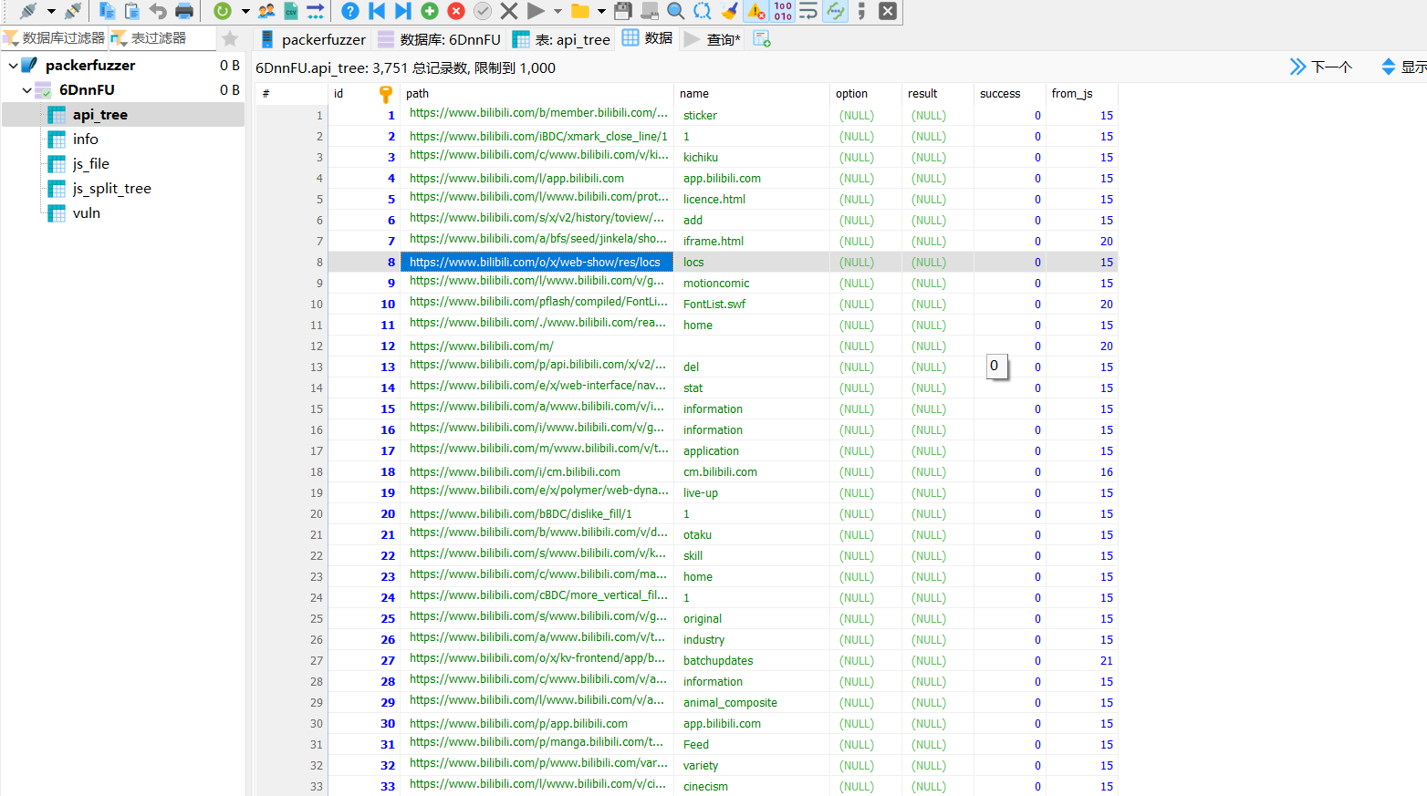Click the favorites star icon
This screenshot has height=796, width=1427.
tap(230, 38)
